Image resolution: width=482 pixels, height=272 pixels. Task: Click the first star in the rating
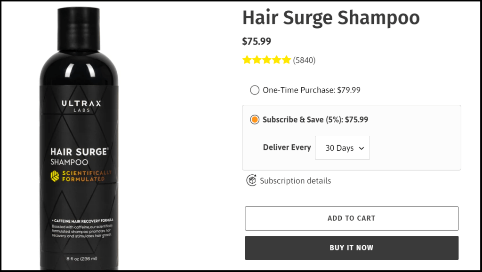pyautogui.click(x=247, y=60)
